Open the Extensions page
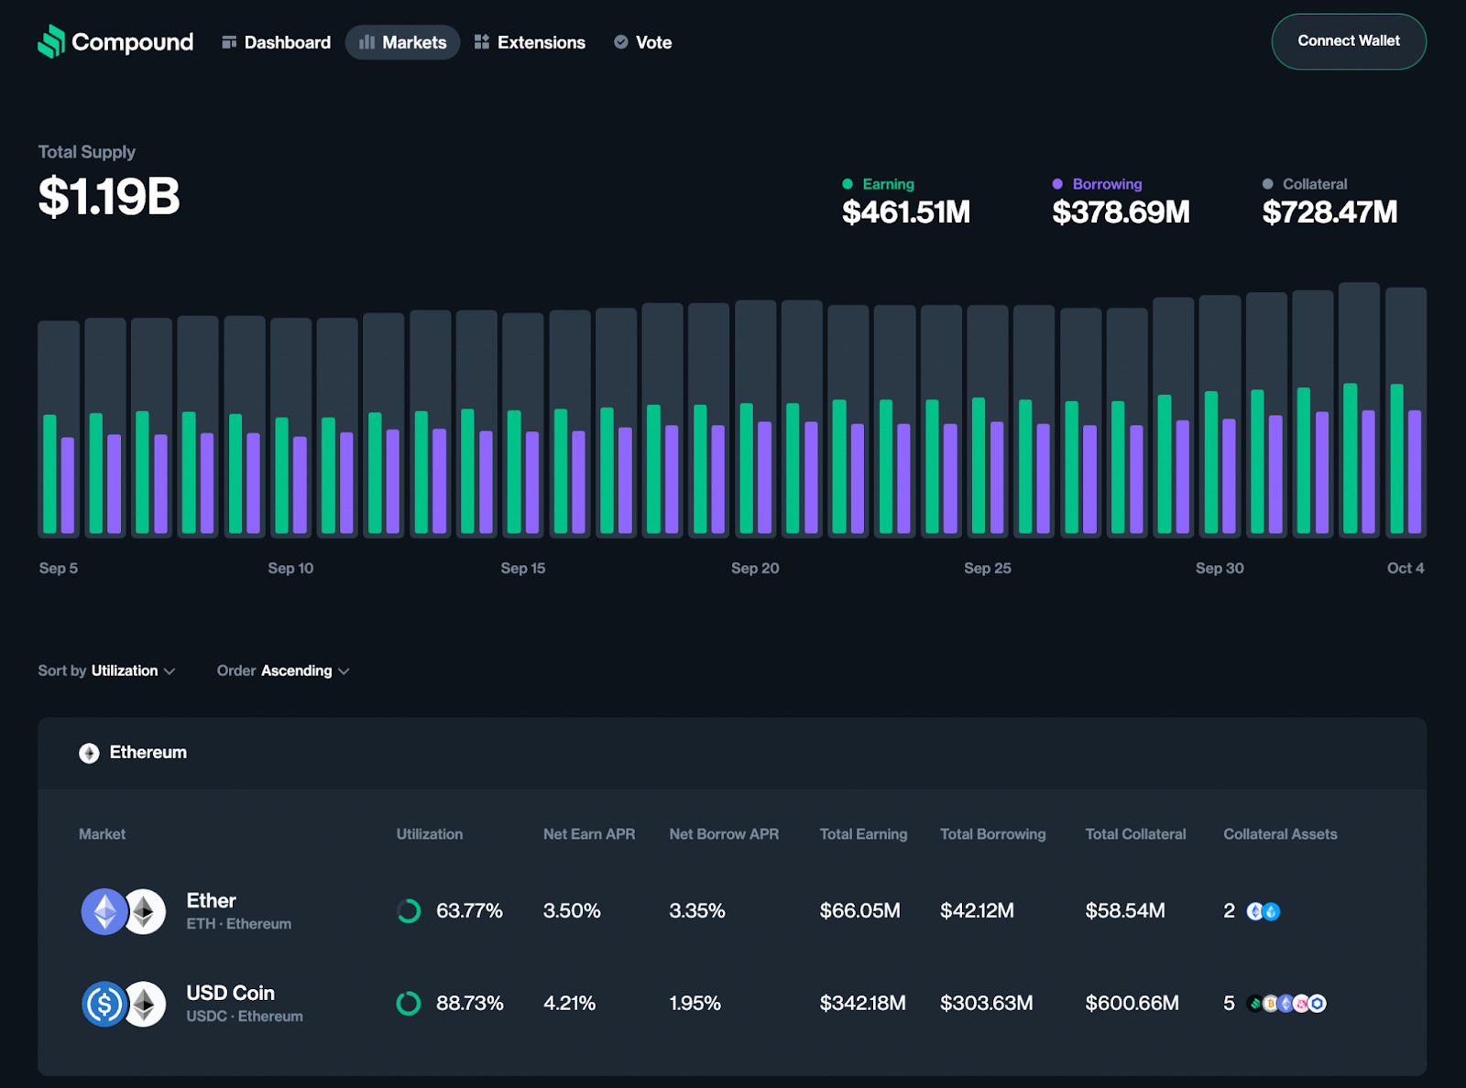This screenshot has width=1466, height=1088. 530,42
